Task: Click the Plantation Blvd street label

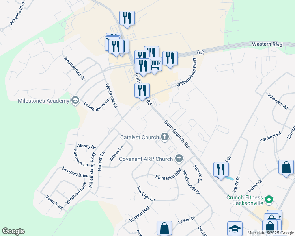Action: (x=169, y=174)
